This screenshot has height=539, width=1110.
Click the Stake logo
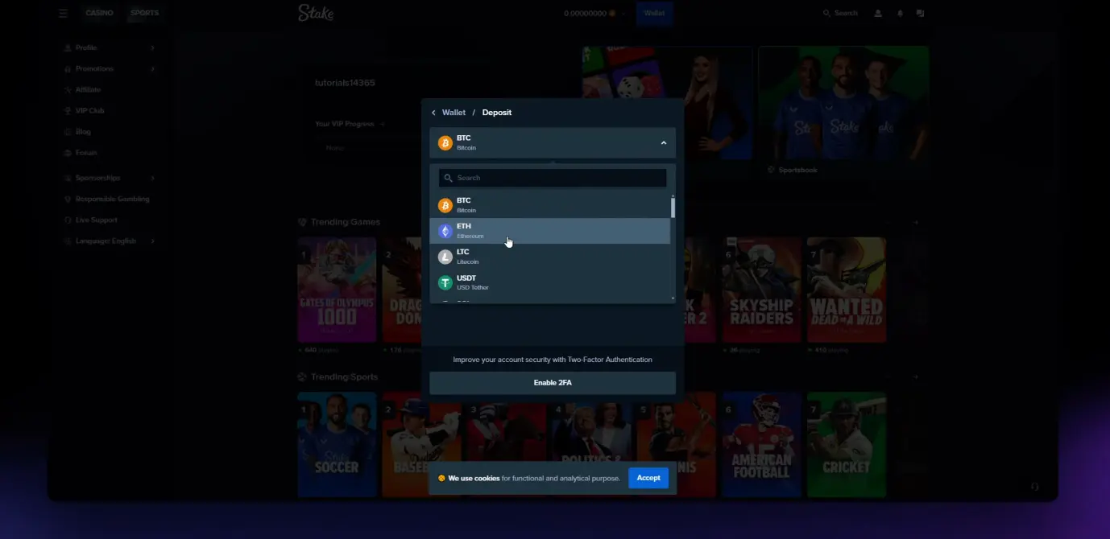[x=315, y=13]
